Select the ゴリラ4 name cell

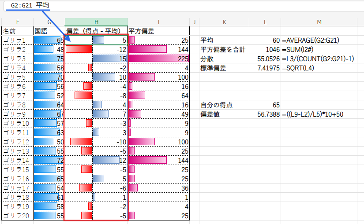point(18,68)
